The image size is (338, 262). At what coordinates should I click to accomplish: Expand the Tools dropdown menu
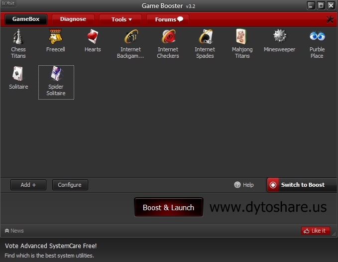click(x=120, y=19)
